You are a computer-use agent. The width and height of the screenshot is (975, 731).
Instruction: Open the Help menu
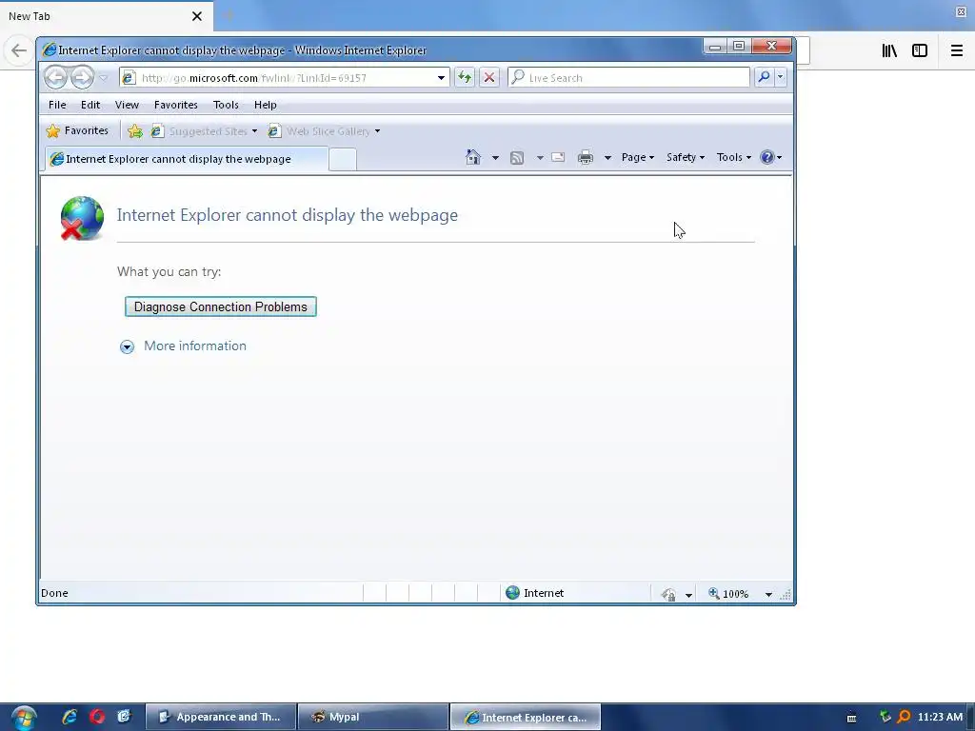tap(265, 105)
